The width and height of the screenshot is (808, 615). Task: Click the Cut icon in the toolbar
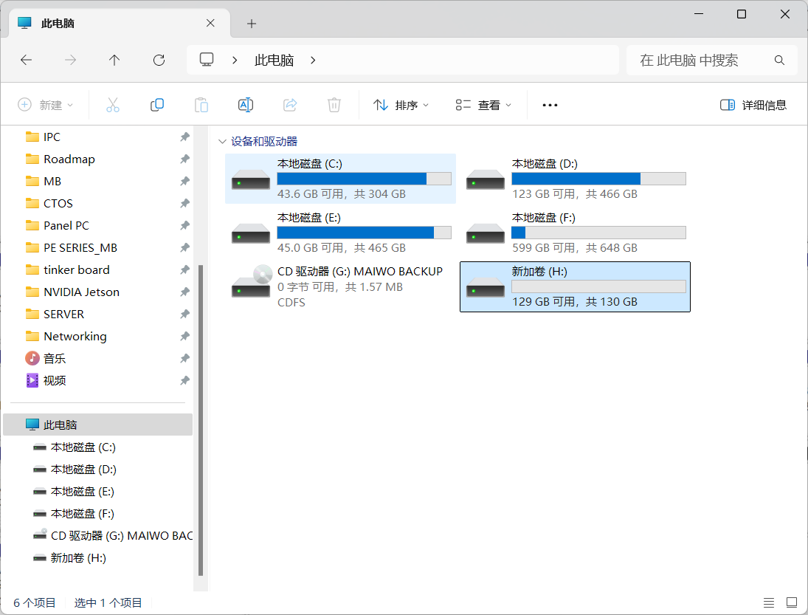point(112,105)
